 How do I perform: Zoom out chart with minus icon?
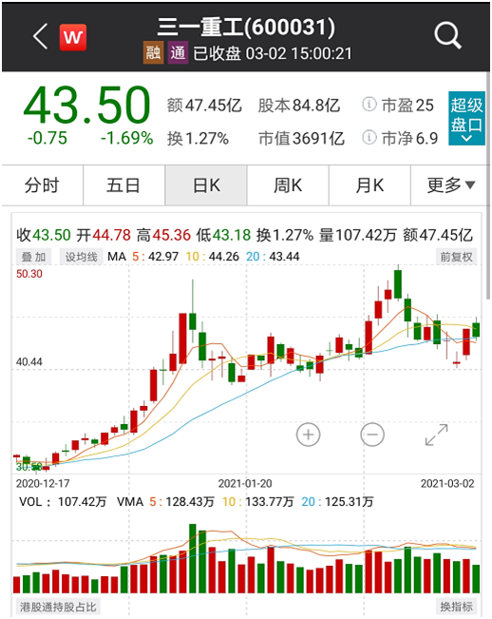372,435
